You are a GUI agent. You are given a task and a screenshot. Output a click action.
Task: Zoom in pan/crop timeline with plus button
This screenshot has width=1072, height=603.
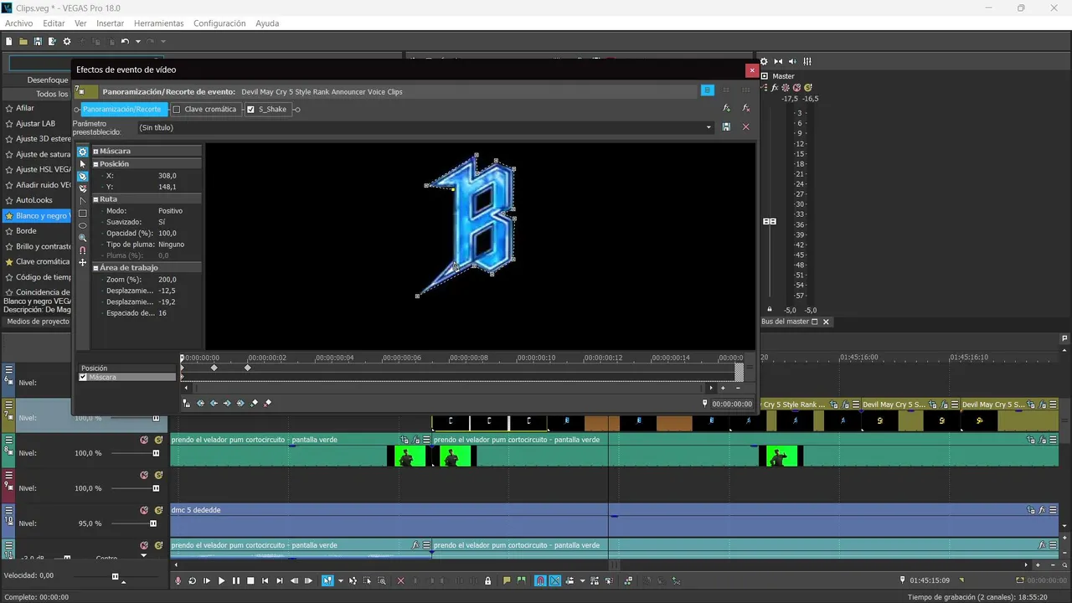pyautogui.click(x=724, y=388)
